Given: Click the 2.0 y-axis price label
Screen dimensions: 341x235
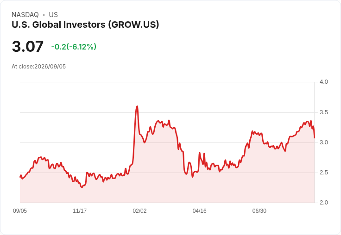Looking at the screenshot, I should [323, 203].
